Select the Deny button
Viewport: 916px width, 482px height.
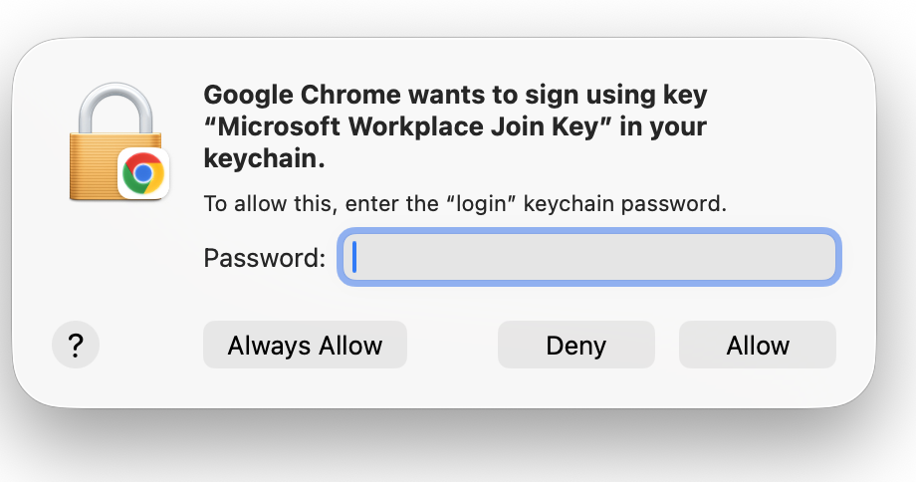pyautogui.click(x=576, y=345)
